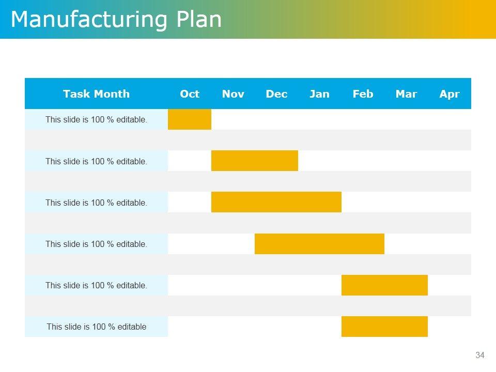Select the Gantt bar covering only October
The image size is (496, 372).
pos(190,119)
